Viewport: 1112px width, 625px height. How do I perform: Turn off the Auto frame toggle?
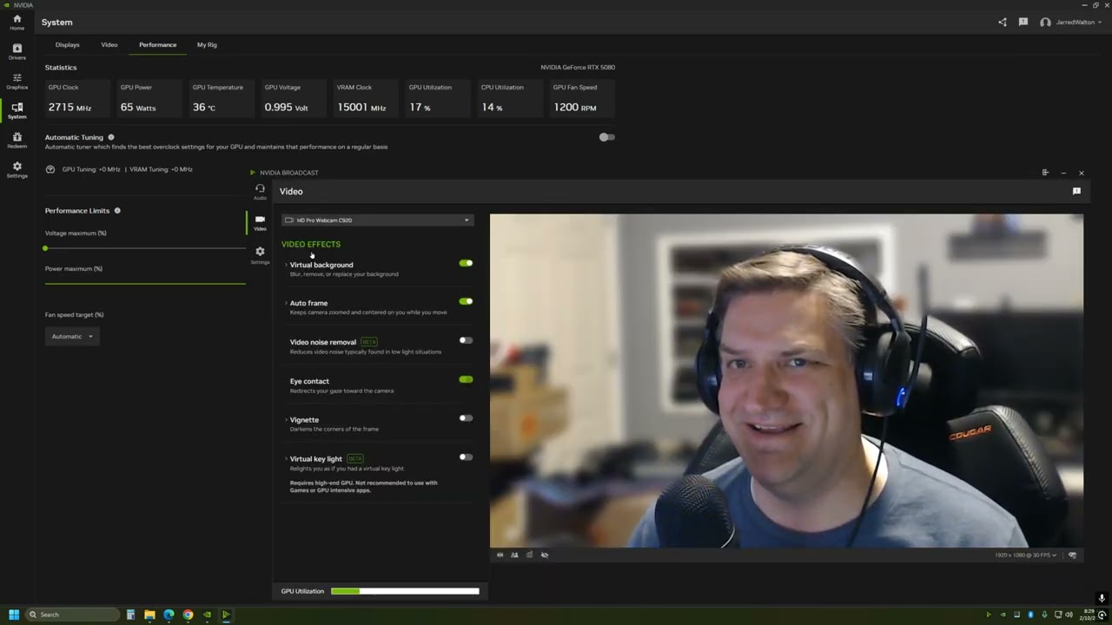click(466, 301)
